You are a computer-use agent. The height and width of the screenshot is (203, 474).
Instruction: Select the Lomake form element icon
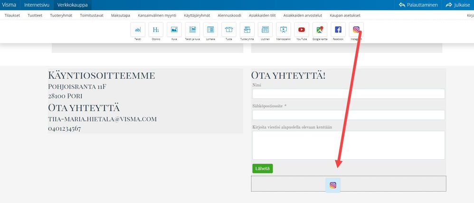click(210, 29)
